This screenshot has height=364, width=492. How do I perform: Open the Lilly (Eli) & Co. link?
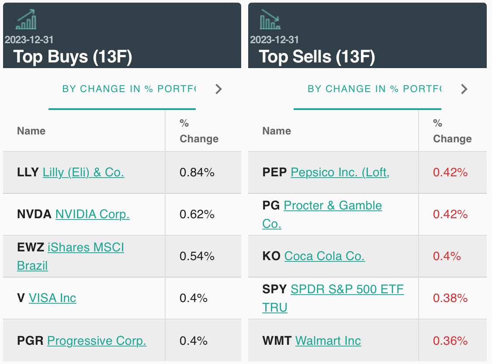83,172
